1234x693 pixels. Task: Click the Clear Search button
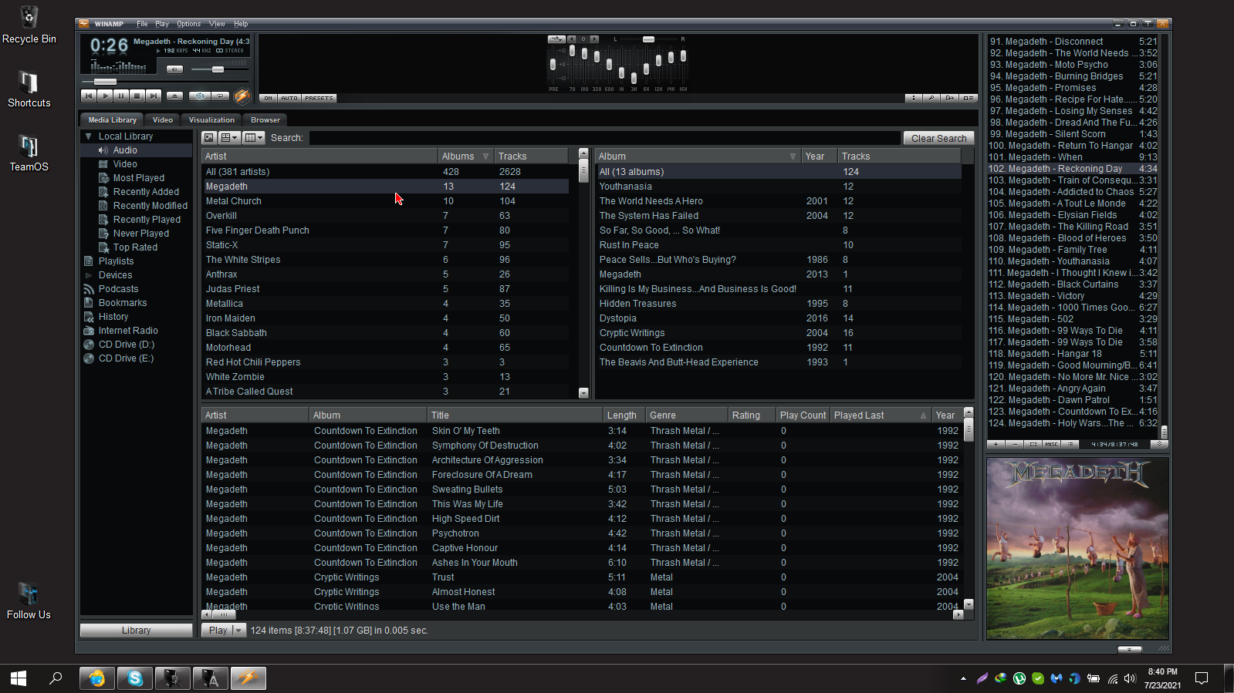click(938, 138)
